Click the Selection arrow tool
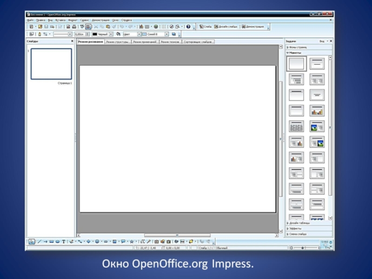 coord(32,242)
